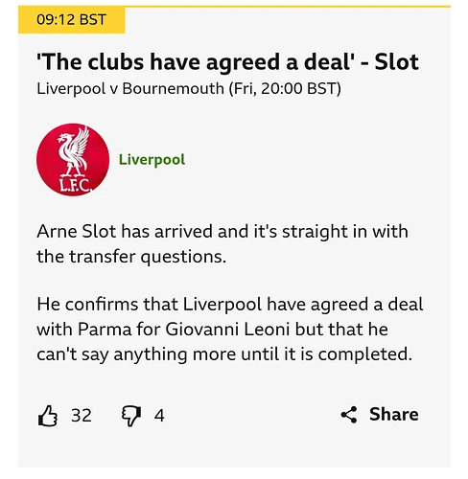Click the word Parma in the post
The image size is (468, 479).
[x=105, y=330]
